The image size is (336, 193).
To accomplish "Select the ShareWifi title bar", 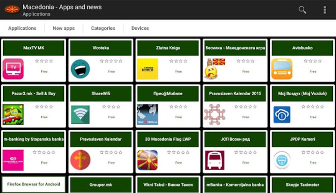I will (x=101, y=93).
